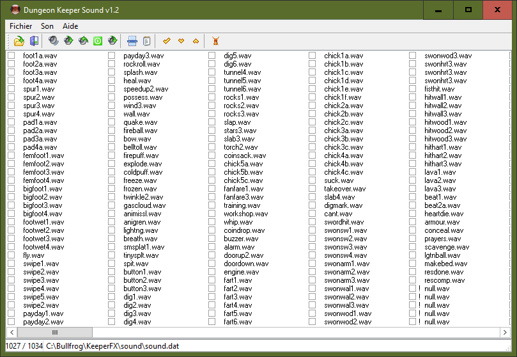517x357 pixels.
Task: Select the femfoot2.wav entry
Action: click(43, 164)
